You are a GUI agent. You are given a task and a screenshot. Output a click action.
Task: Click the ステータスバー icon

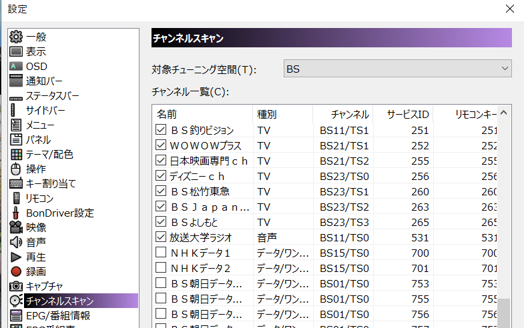[16, 98]
